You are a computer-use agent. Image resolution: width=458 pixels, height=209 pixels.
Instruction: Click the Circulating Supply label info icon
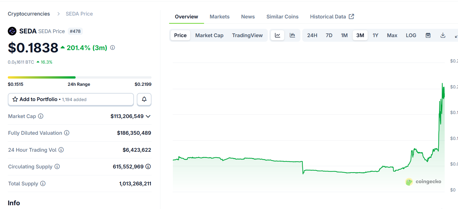[x=57, y=166]
